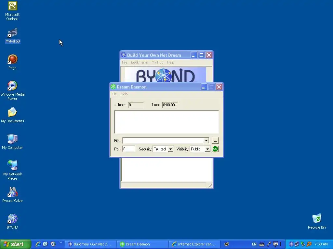Click the Port input field

[x=129, y=149]
